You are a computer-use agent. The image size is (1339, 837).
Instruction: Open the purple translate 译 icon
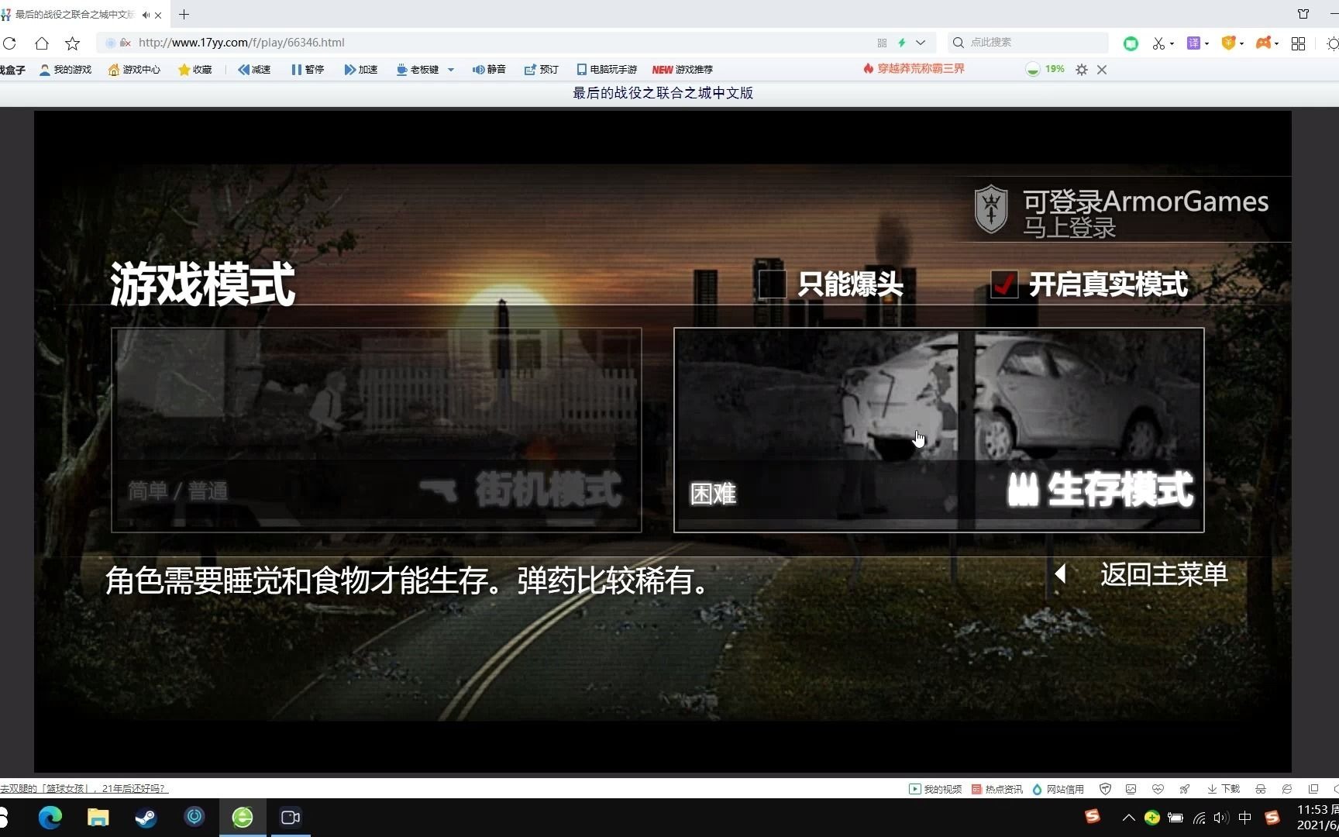1194,43
